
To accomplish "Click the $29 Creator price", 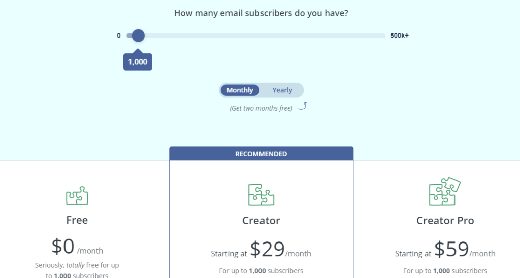I will point(267,250).
